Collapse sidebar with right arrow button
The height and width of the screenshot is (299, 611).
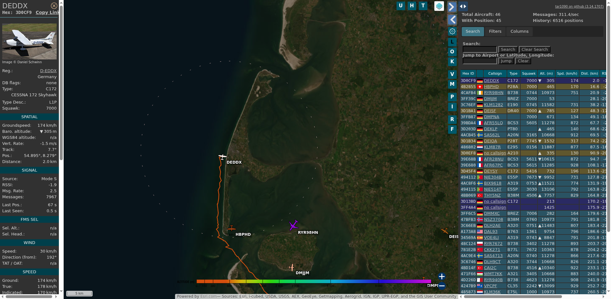(452, 7)
